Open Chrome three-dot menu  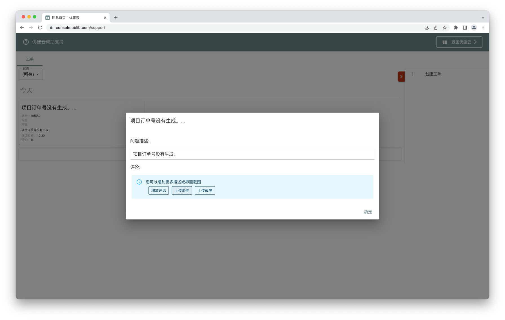coord(483,28)
